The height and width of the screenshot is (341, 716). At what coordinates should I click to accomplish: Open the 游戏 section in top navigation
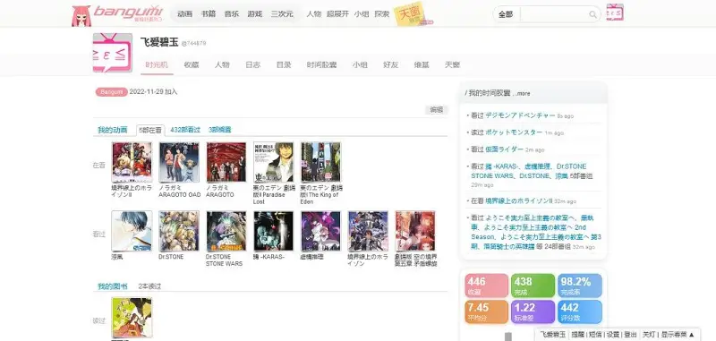click(255, 14)
